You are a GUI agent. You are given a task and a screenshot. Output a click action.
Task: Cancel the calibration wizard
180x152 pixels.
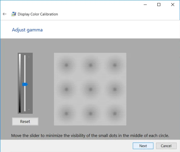click(x=166, y=146)
